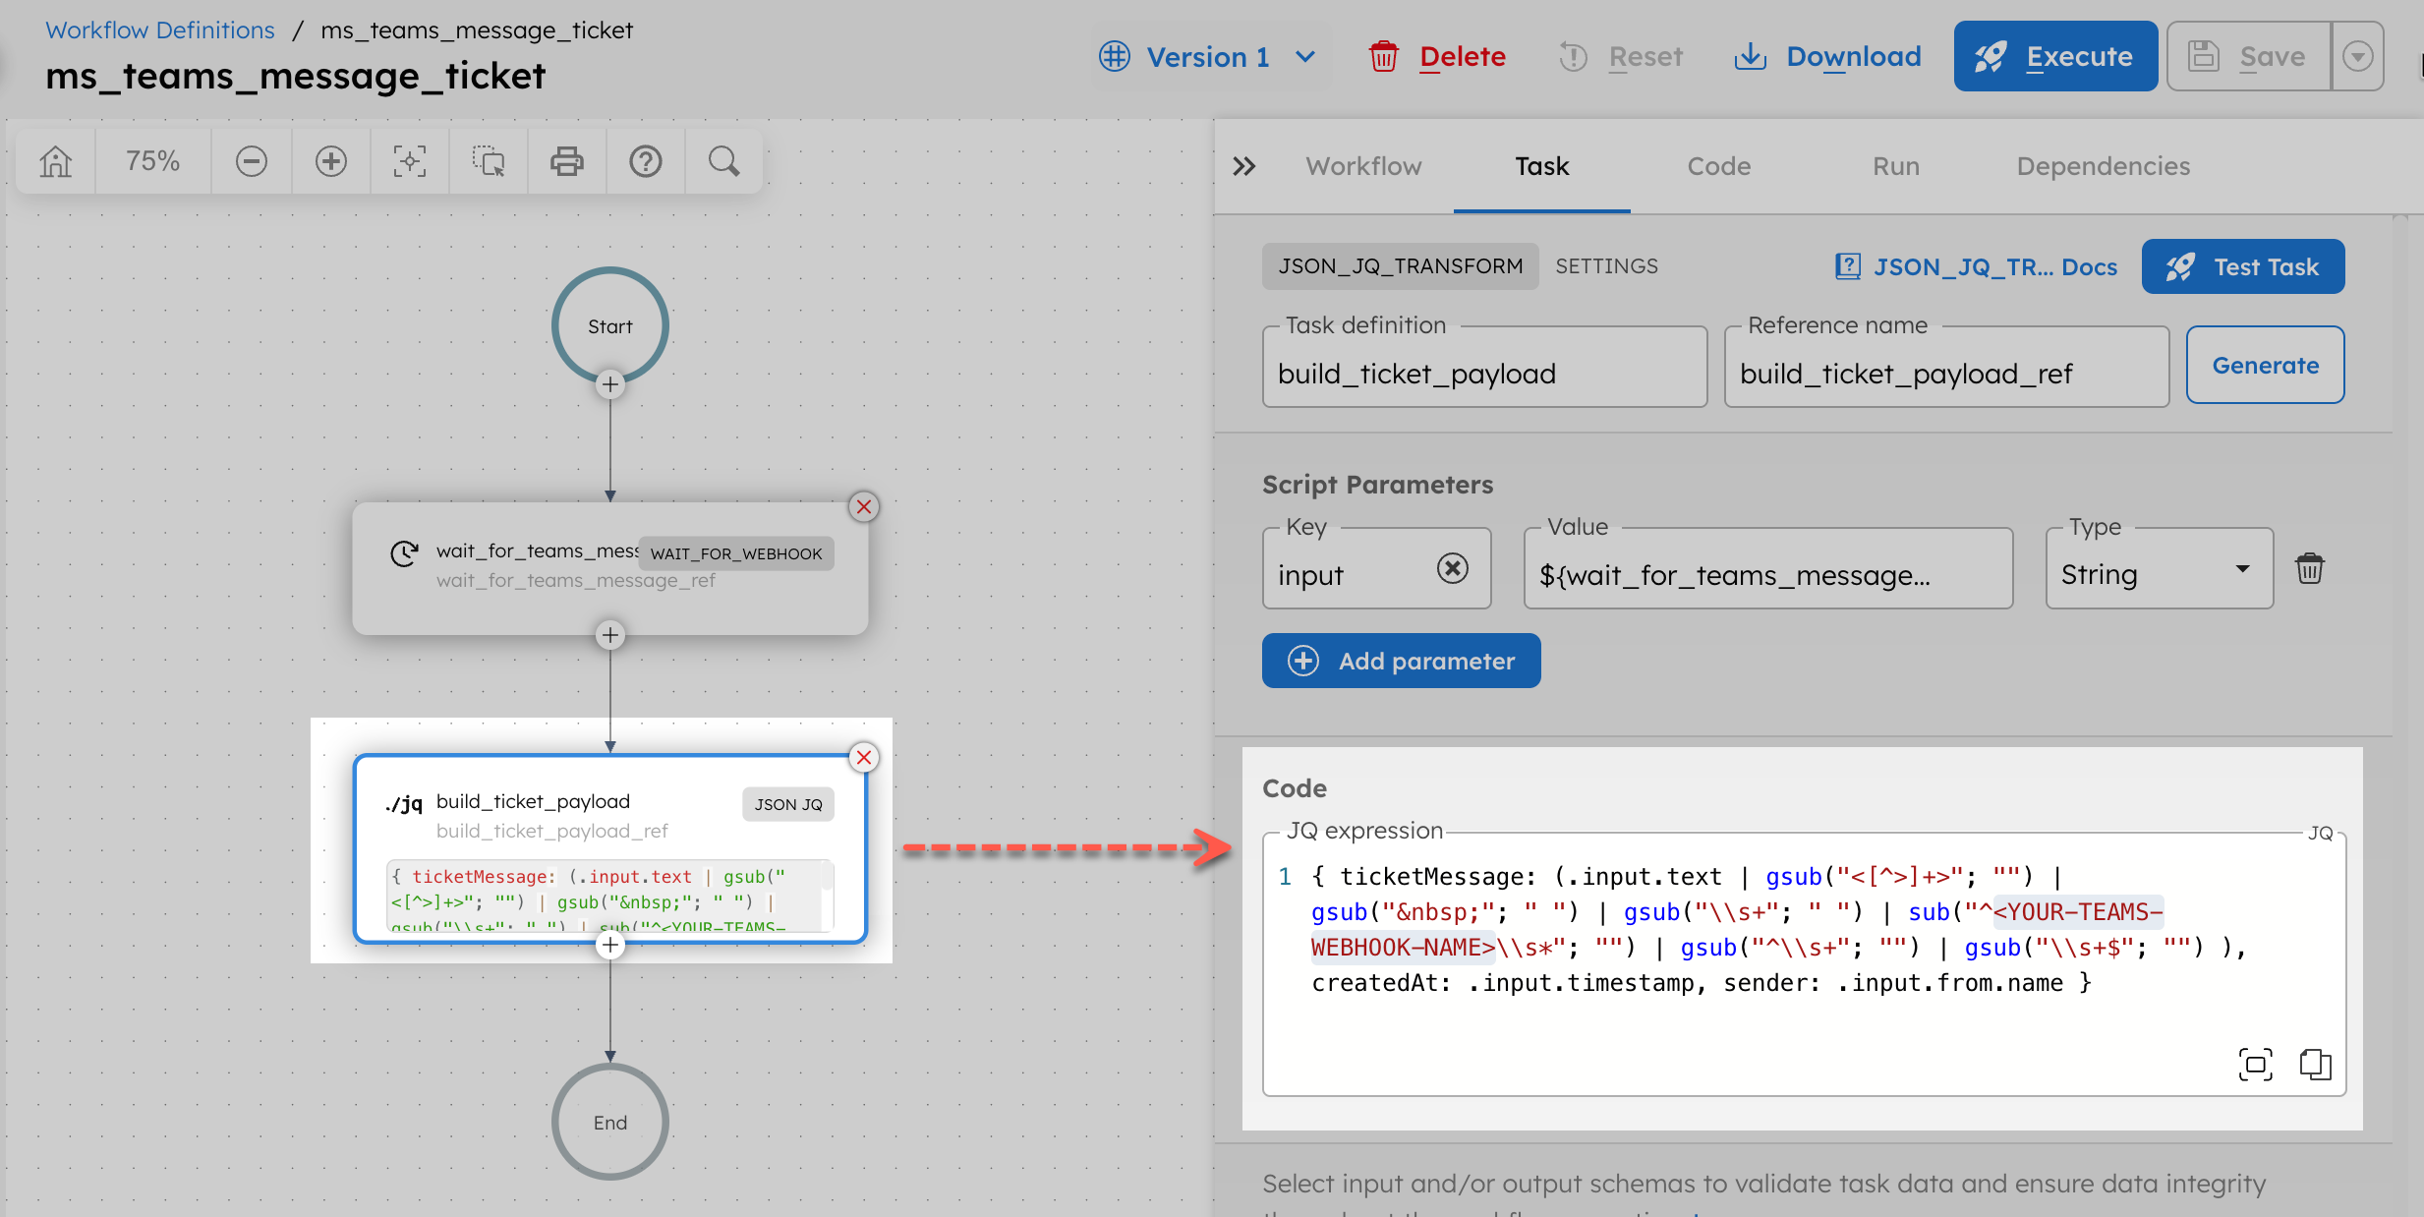Remove the build_ticket_payload task from canvas
2424x1217 pixels.
[x=864, y=757]
